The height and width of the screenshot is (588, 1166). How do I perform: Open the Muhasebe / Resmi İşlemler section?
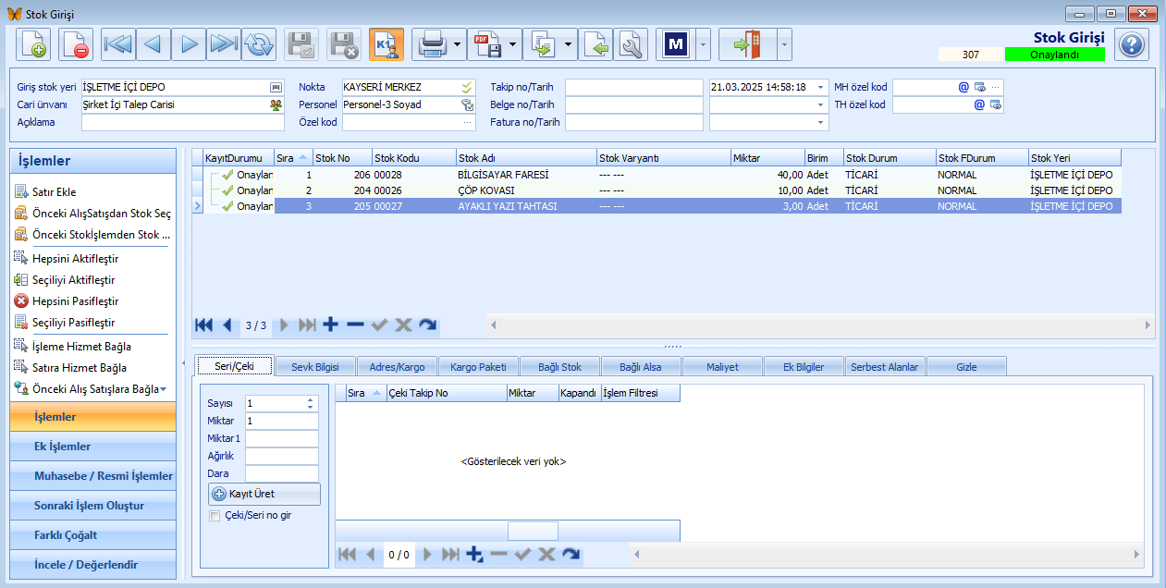[92, 476]
